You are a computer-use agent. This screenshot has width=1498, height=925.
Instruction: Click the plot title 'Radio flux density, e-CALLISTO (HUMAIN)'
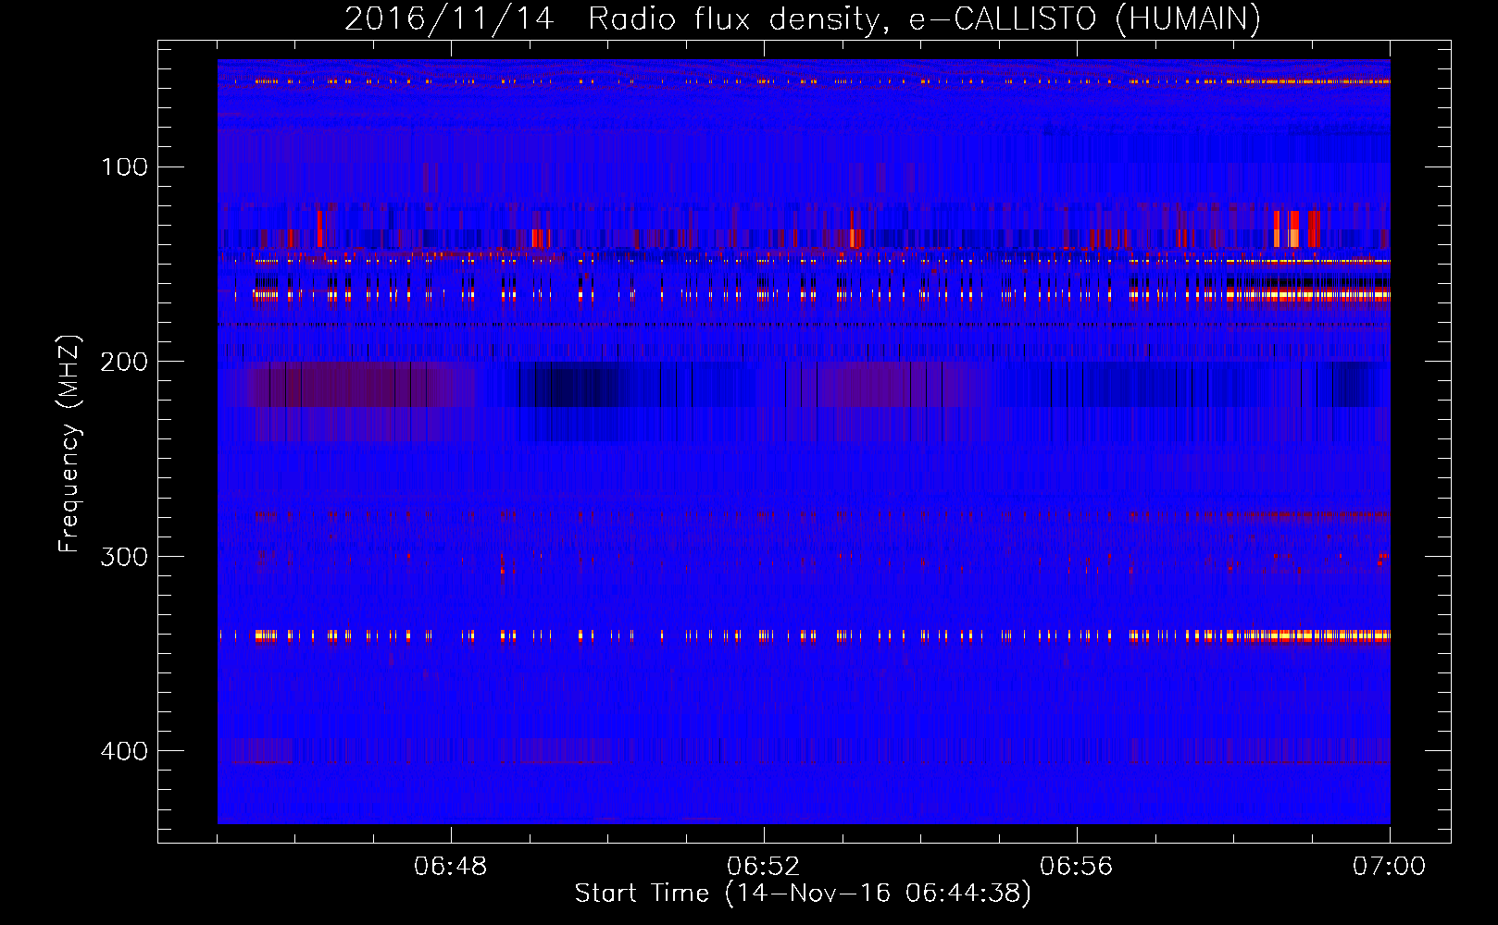[x=924, y=19]
